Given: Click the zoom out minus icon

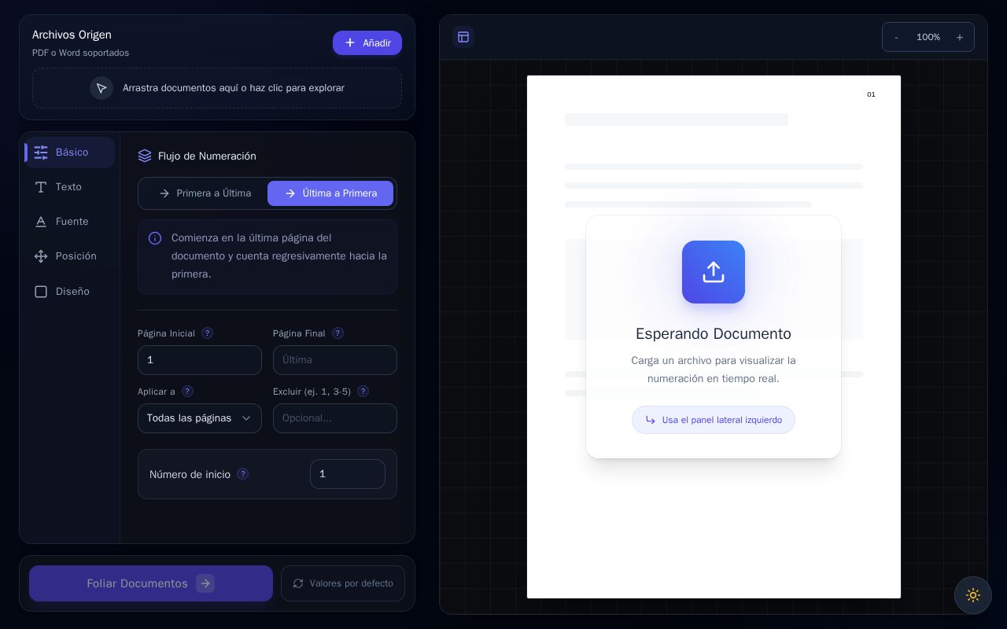Looking at the screenshot, I should click(x=896, y=37).
